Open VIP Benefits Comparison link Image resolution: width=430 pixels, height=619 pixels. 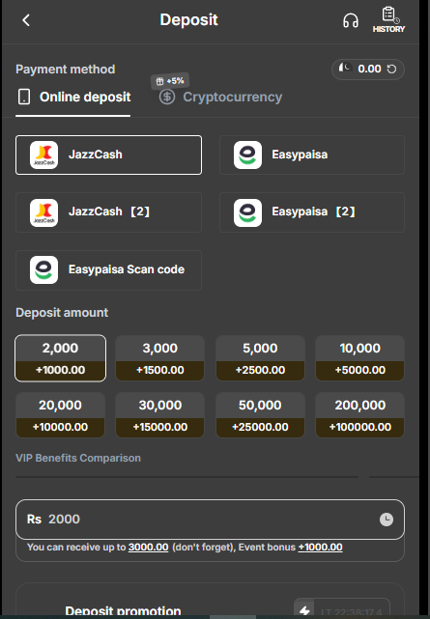pyautogui.click(x=78, y=458)
